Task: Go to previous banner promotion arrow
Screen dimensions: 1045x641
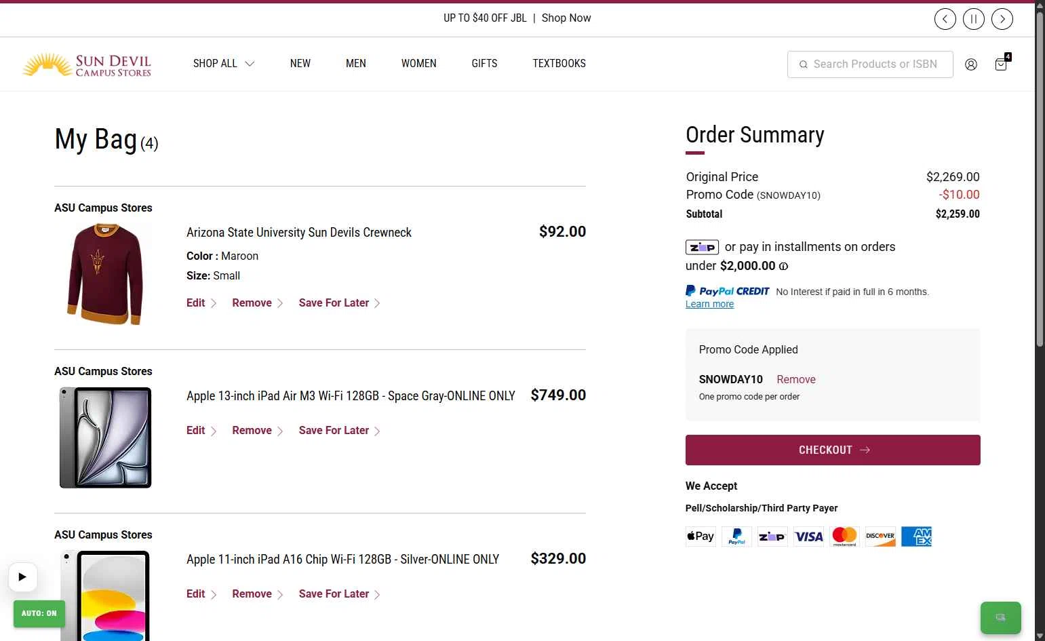Action: (945, 19)
